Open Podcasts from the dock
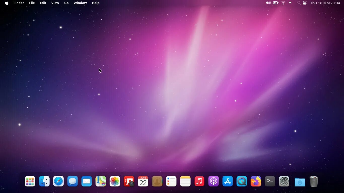344x193 pixels. [214, 181]
